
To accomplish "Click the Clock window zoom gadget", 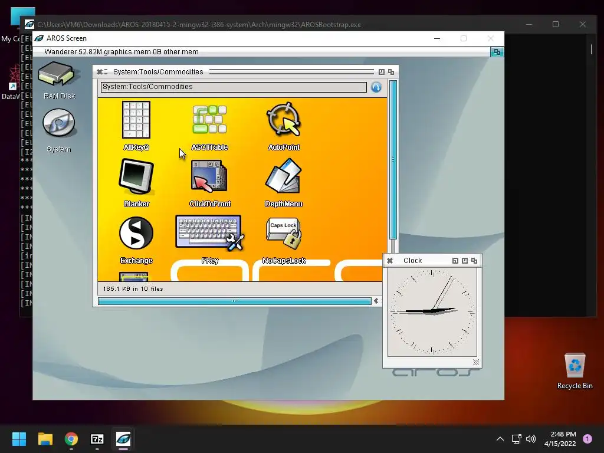I will click(465, 261).
